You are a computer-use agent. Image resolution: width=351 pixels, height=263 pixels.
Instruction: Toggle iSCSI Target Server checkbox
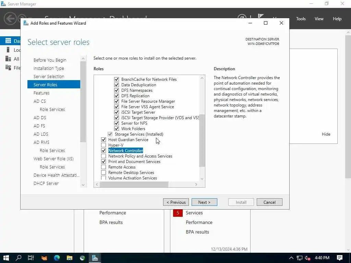coord(117,112)
